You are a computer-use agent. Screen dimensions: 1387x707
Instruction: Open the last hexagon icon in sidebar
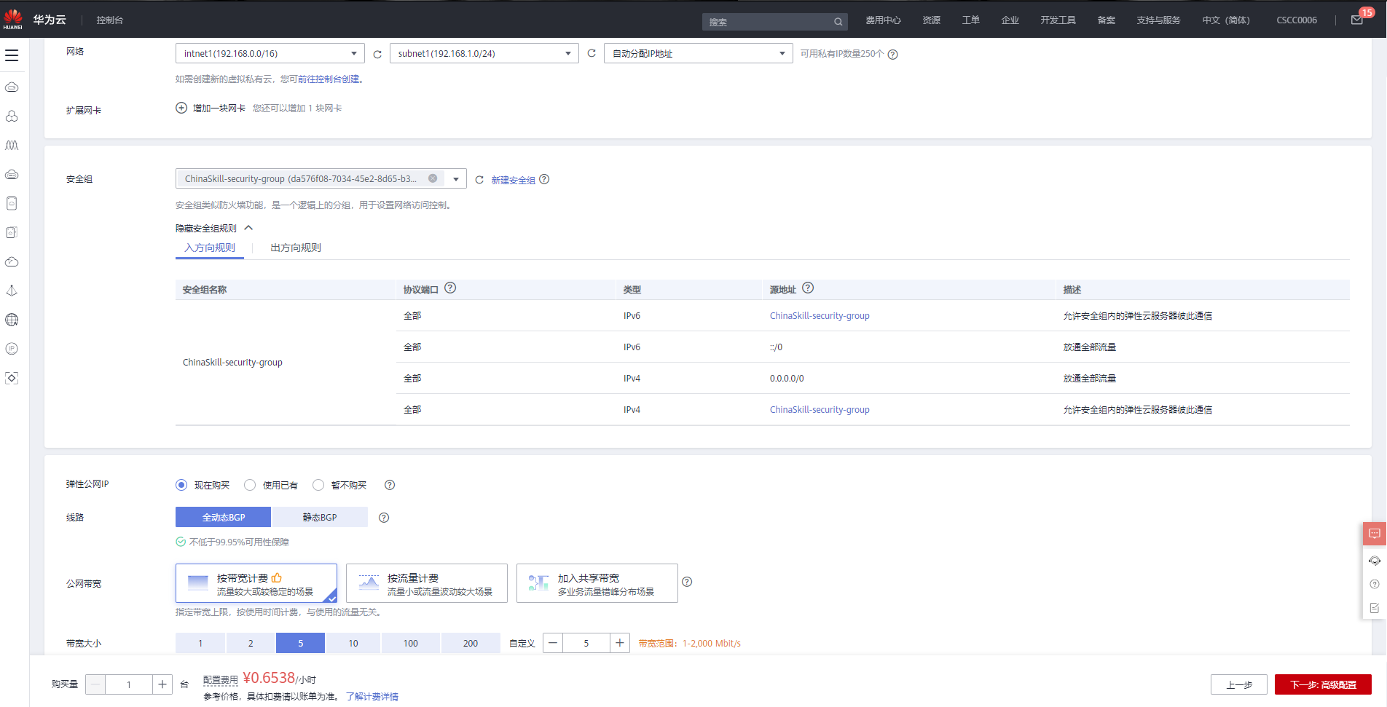click(x=12, y=378)
